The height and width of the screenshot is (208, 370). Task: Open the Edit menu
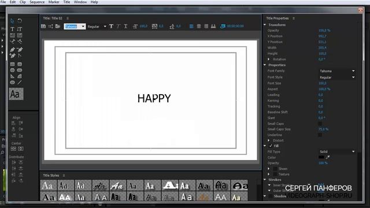pos(13,2)
